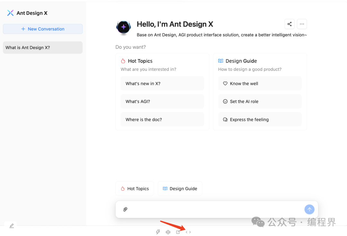
Task: Click the lightning bolt icon in bottom toolbar
Action: click(158, 232)
